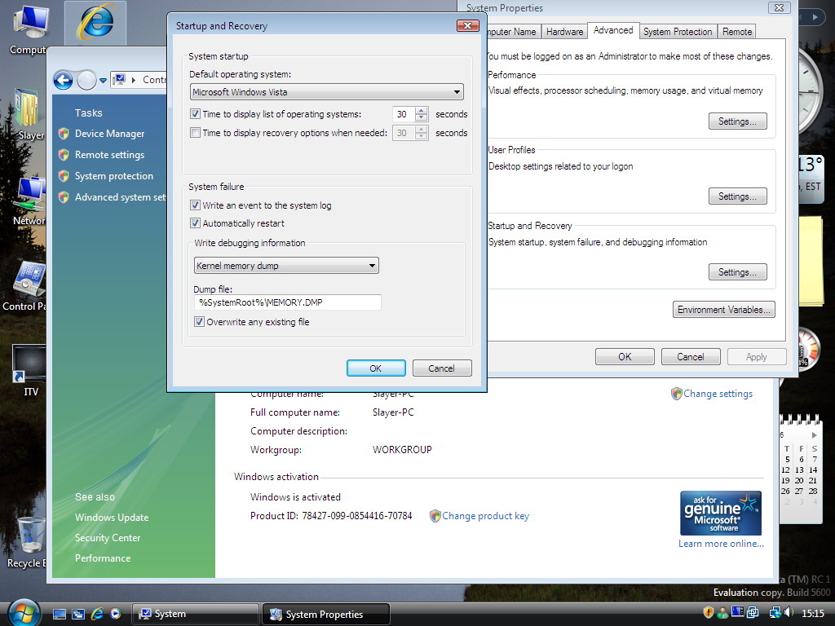Switch to the System Protection tab
The height and width of the screenshot is (626, 835).
pos(678,32)
